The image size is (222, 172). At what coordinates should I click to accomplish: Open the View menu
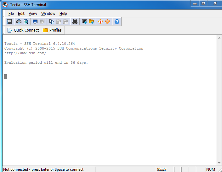pyautogui.click(x=33, y=14)
